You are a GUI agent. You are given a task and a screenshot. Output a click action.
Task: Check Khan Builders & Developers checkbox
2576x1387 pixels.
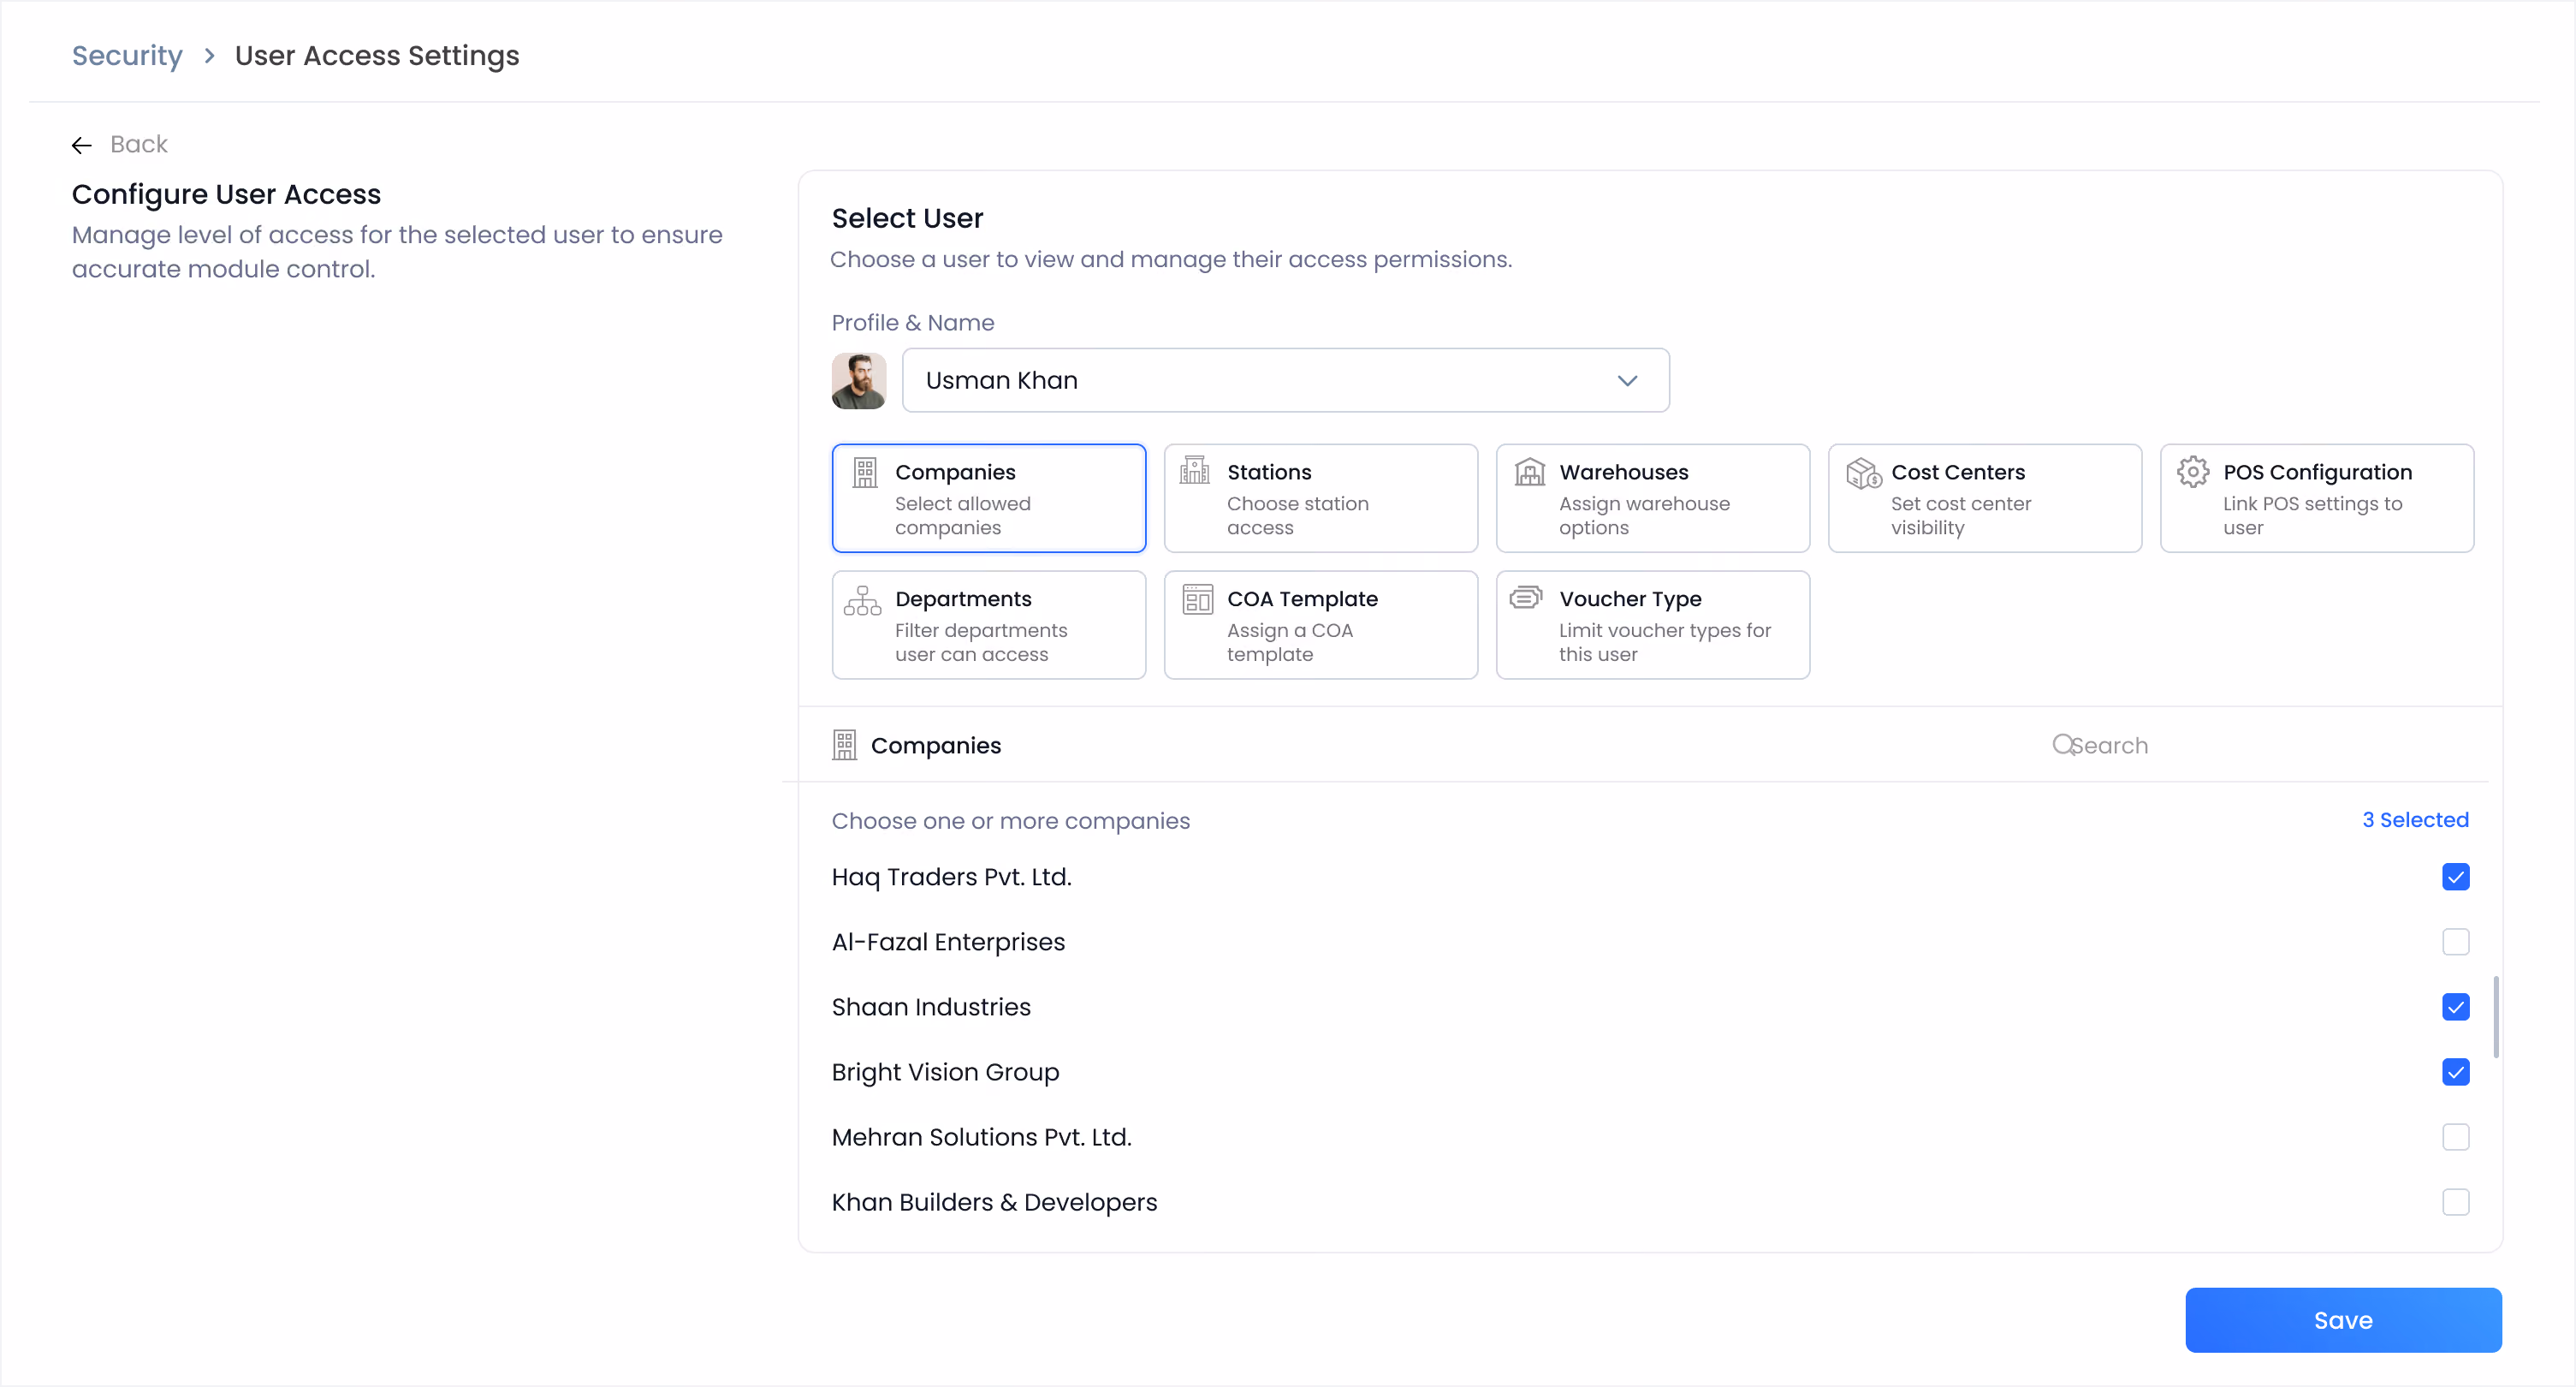[x=2455, y=1203]
